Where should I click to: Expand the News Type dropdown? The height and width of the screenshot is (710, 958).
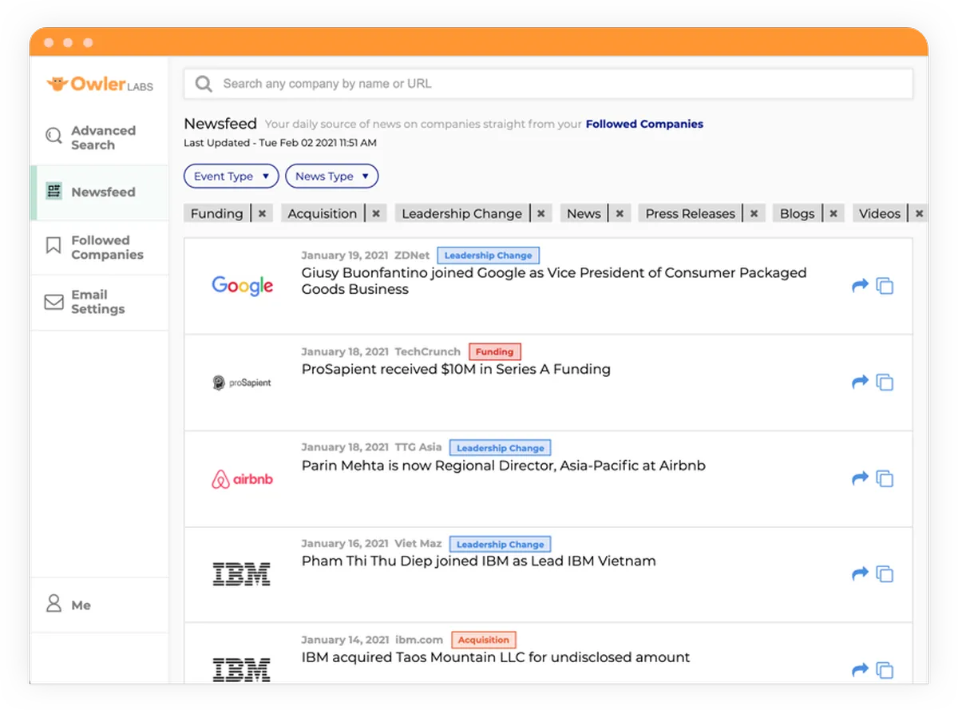(x=331, y=177)
